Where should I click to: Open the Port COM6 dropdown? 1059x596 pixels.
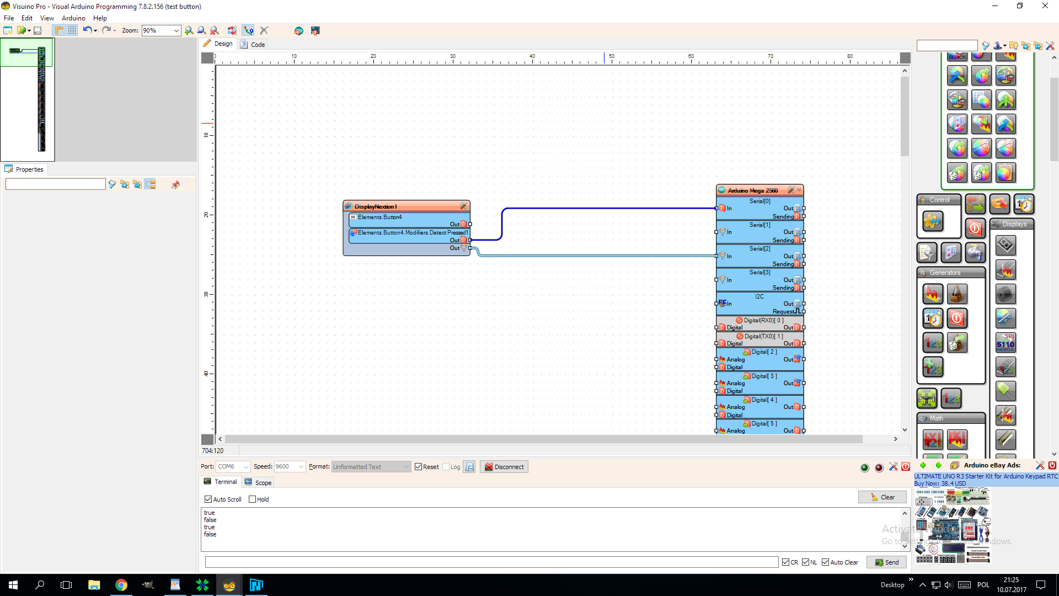click(246, 467)
